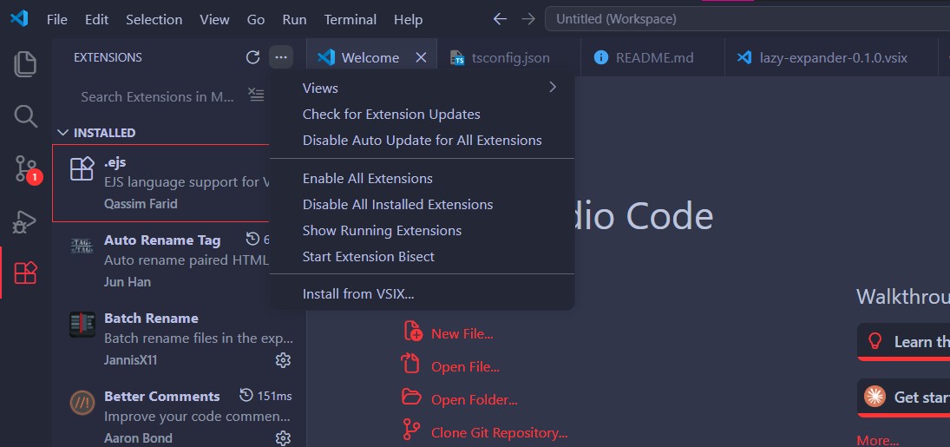950x447 pixels.
Task: Choose Install from VSIX...
Action: click(423, 294)
